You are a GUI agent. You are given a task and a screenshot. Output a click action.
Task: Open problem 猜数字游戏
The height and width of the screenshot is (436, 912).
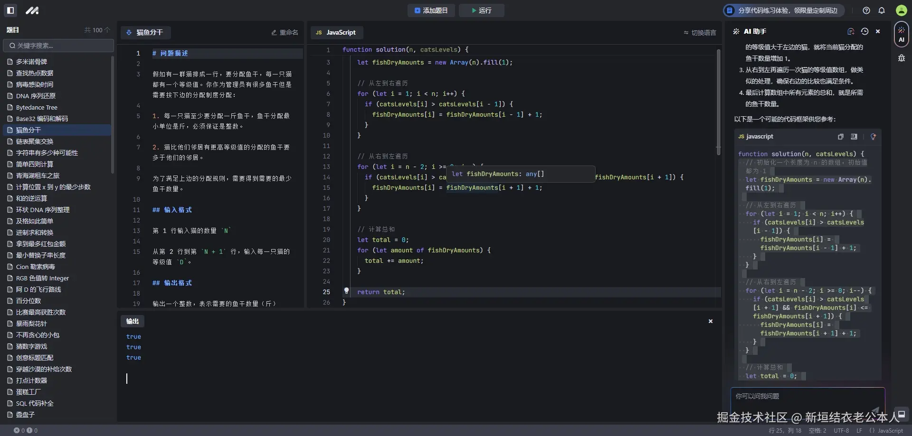57,346
